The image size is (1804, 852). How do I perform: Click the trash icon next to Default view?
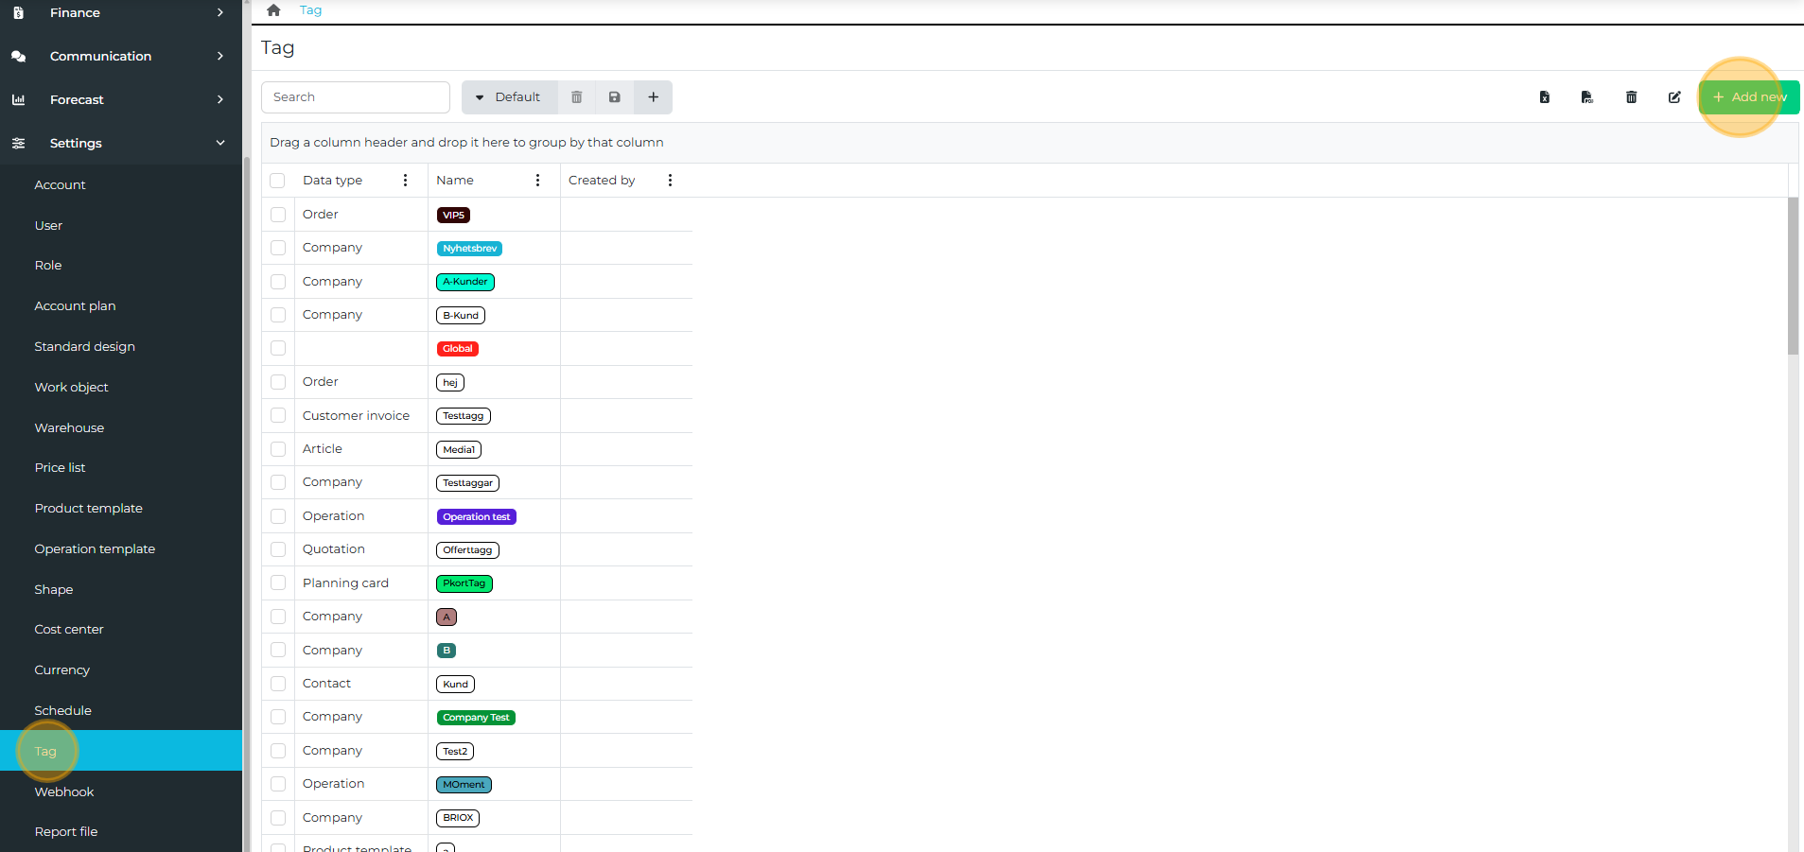[576, 97]
